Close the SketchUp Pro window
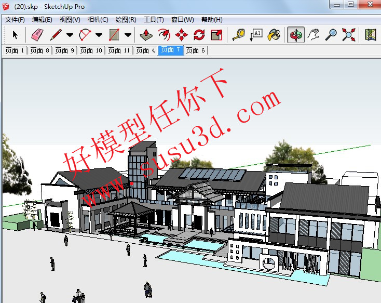 pos(370,5)
